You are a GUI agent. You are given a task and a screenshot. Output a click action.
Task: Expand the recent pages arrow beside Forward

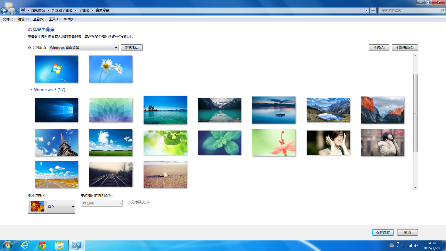(18, 11)
